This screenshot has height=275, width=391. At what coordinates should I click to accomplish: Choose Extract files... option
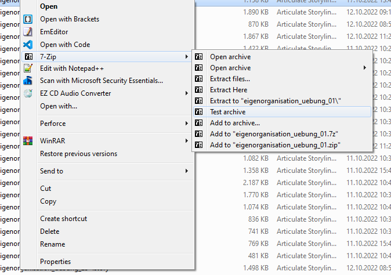230,79
